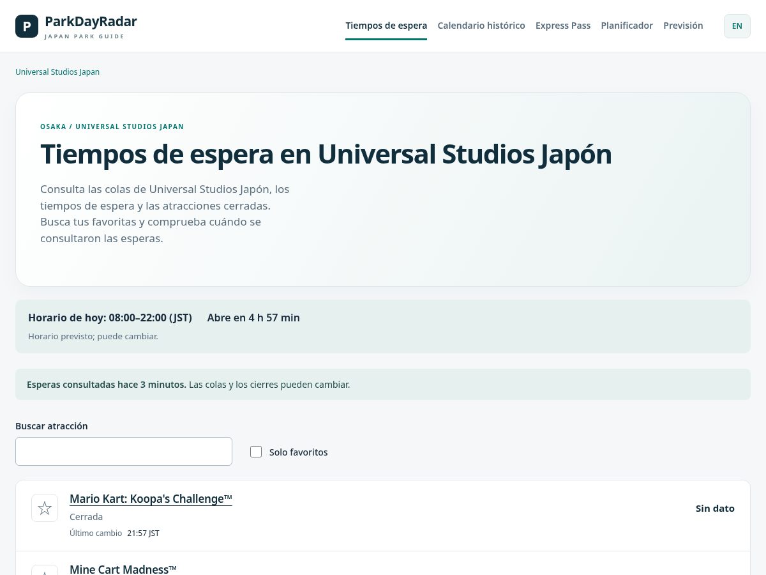This screenshot has height=575, width=766.
Task: Focus the Buscar atracción search field
Action: point(124,451)
